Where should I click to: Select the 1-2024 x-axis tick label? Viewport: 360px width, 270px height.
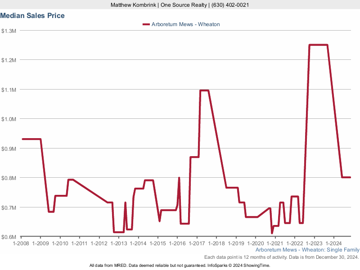click(333, 243)
